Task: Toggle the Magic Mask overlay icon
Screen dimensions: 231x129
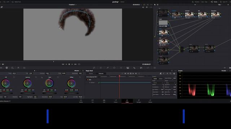Action: coord(174,73)
